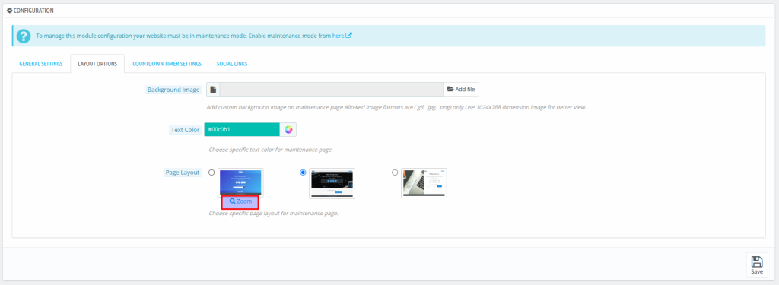Open Countdown Timer Settings tab
The width and height of the screenshot is (779, 285).
pos(167,64)
